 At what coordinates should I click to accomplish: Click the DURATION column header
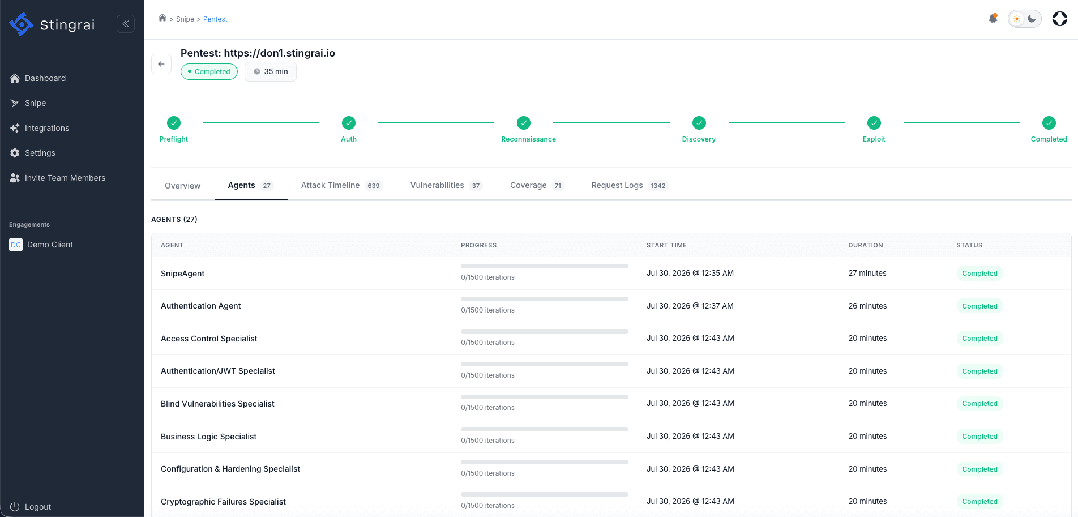click(x=865, y=245)
